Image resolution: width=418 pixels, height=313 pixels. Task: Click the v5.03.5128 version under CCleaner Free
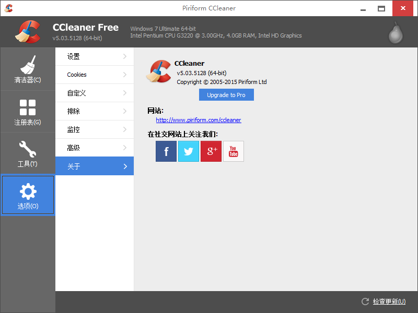click(x=77, y=38)
